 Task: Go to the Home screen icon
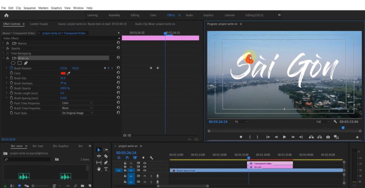click(6, 15)
